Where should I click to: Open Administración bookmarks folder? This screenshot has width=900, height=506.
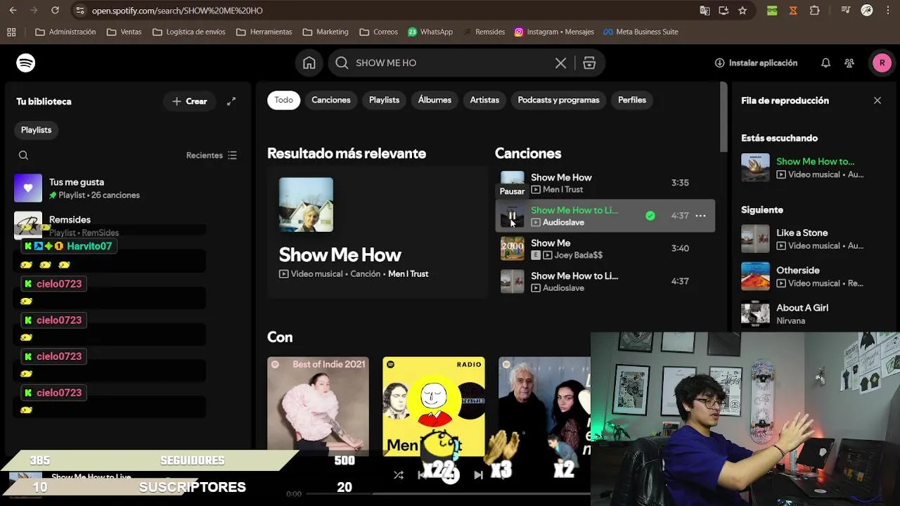tap(65, 32)
